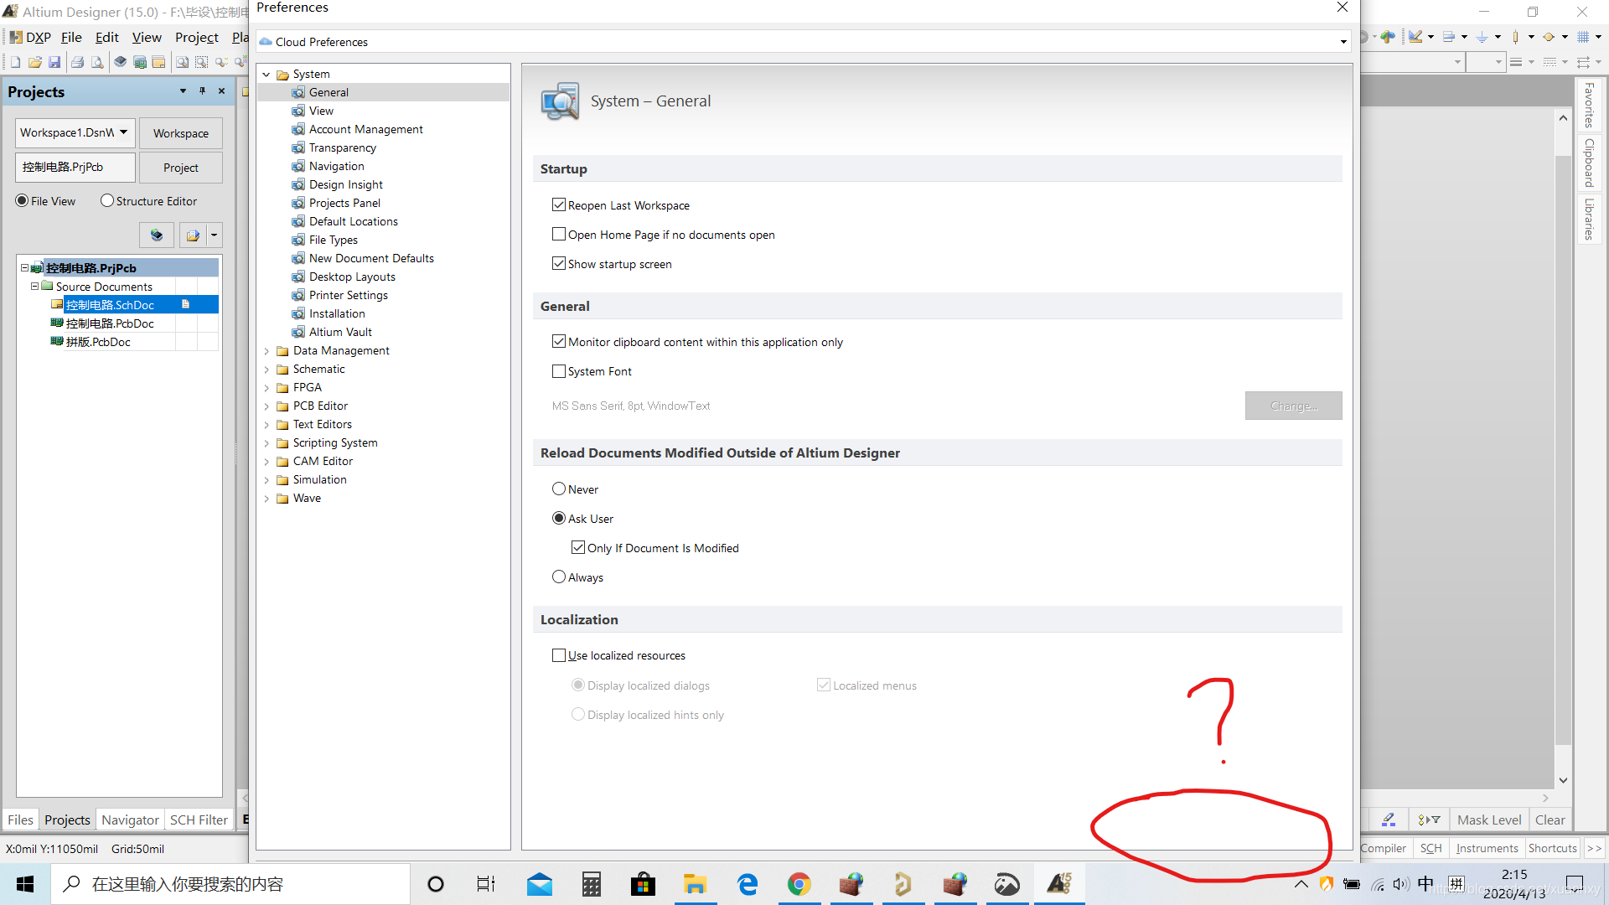Click 控制电路.SchDoc file item
The image size is (1609, 905).
[111, 304]
